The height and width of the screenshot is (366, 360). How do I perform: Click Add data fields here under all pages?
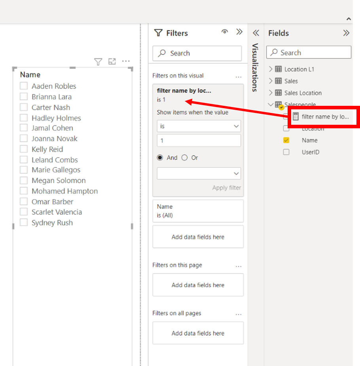point(198,333)
